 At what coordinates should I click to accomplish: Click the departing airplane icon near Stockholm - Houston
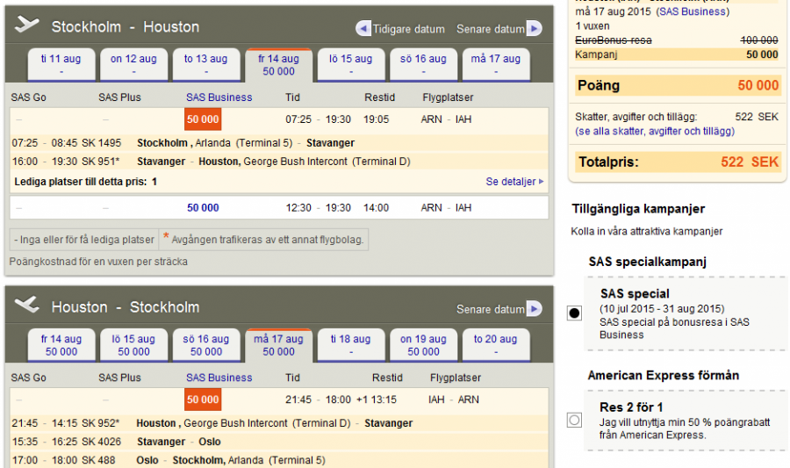(28, 25)
